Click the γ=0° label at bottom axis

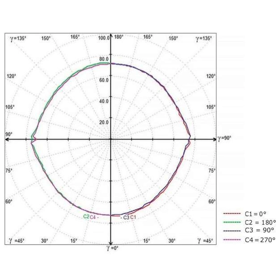pyautogui.click(x=111, y=247)
